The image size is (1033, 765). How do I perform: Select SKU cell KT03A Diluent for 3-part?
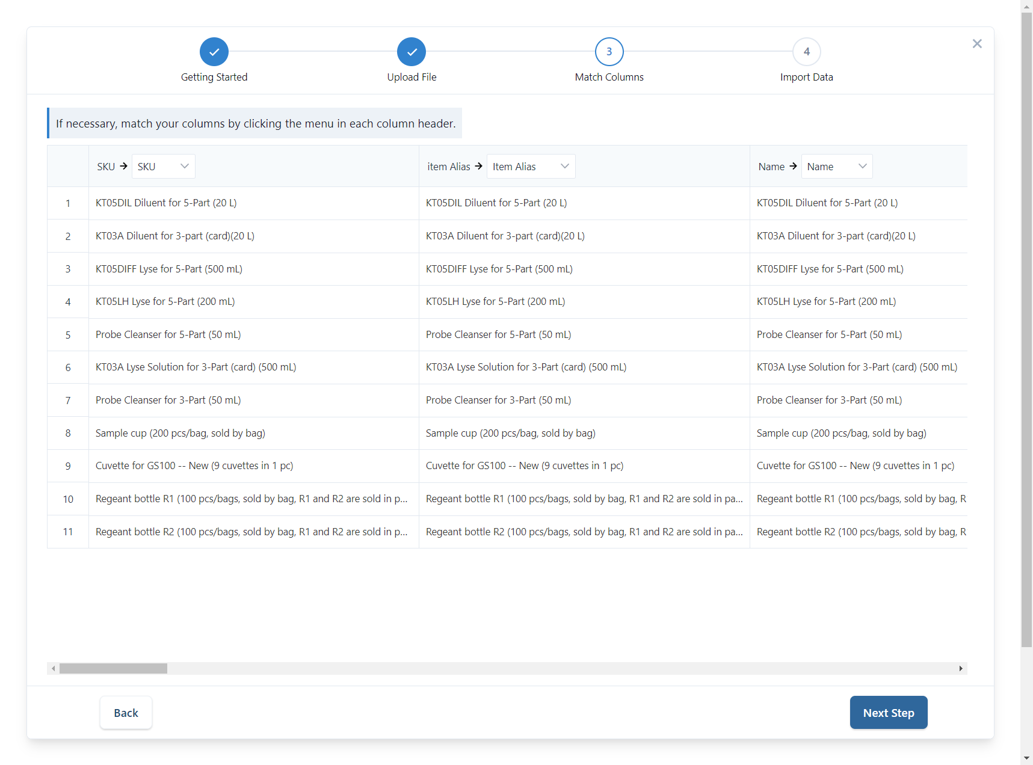(x=254, y=236)
